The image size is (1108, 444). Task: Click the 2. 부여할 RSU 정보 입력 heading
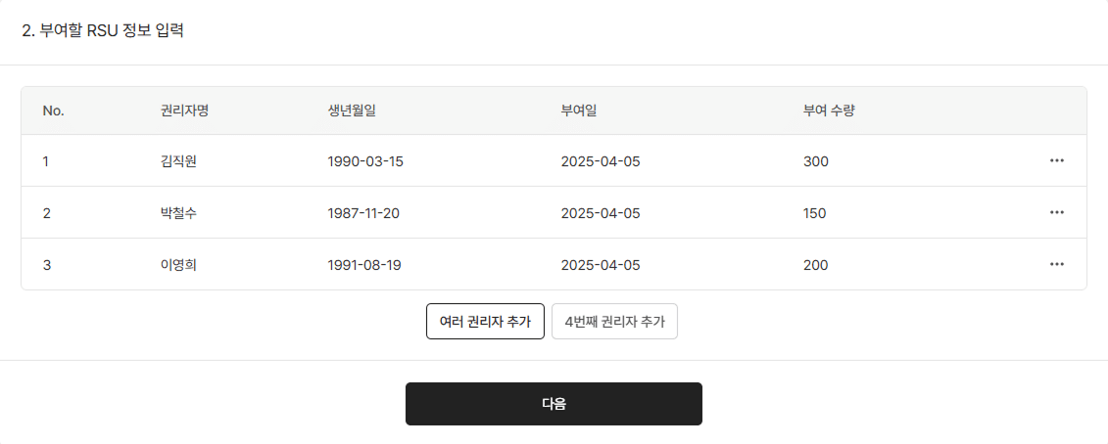pos(103,30)
